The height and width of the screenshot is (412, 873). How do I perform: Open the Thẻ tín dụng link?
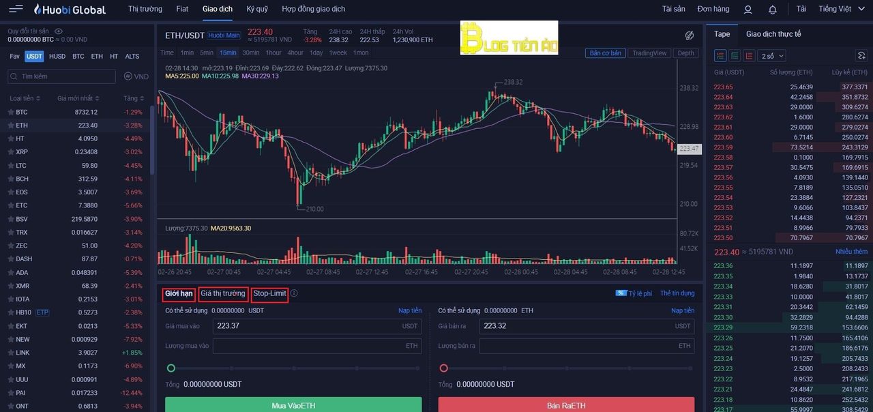pyautogui.click(x=678, y=293)
